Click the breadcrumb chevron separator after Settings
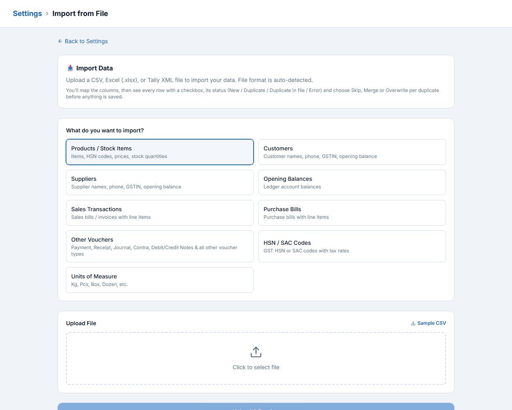The image size is (512, 410). [x=47, y=14]
